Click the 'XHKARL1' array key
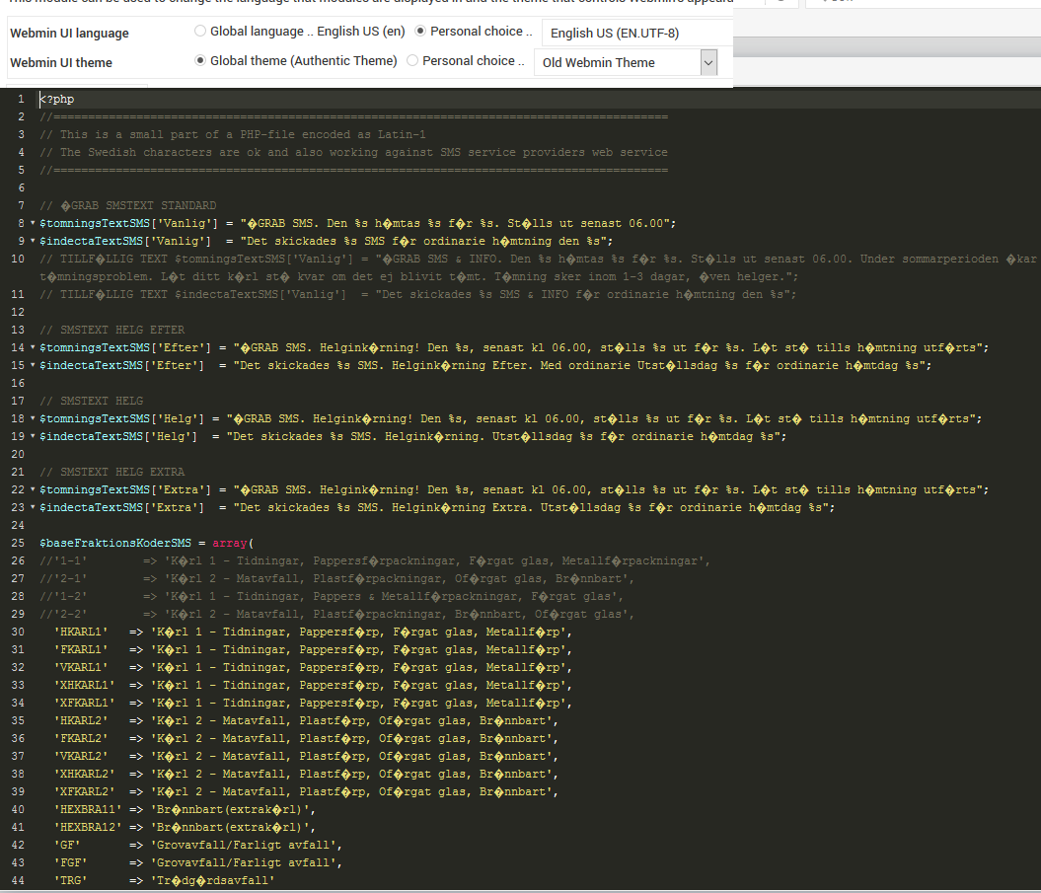This screenshot has height=893, width=1041. coord(84,685)
